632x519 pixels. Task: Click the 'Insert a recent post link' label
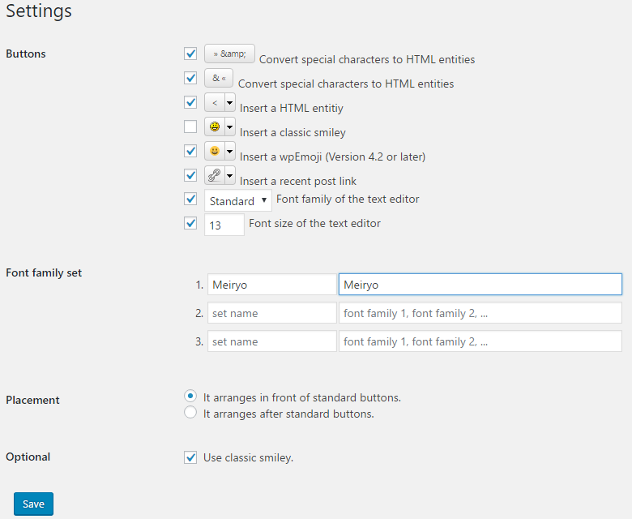click(298, 181)
